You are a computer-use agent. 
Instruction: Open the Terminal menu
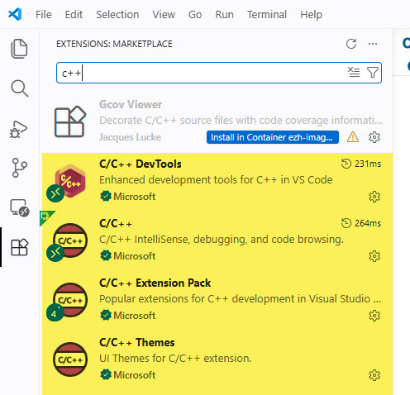click(267, 14)
